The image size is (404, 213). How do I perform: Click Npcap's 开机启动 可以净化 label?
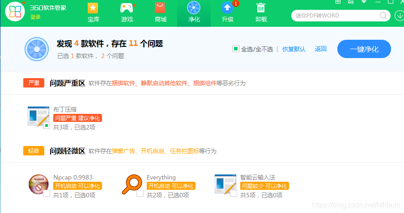pyautogui.click(x=77, y=186)
